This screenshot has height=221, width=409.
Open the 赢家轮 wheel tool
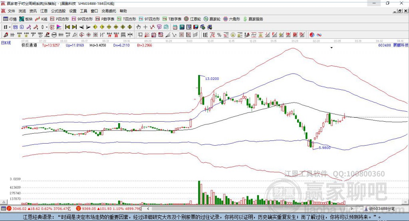click(212, 19)
